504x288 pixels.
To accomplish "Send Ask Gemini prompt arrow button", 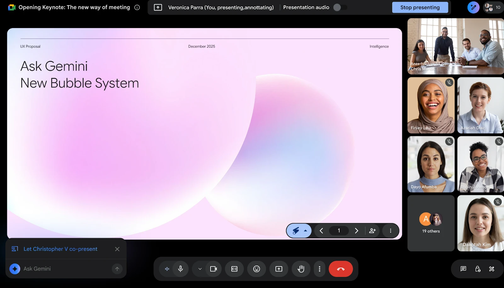I will 117,269.
